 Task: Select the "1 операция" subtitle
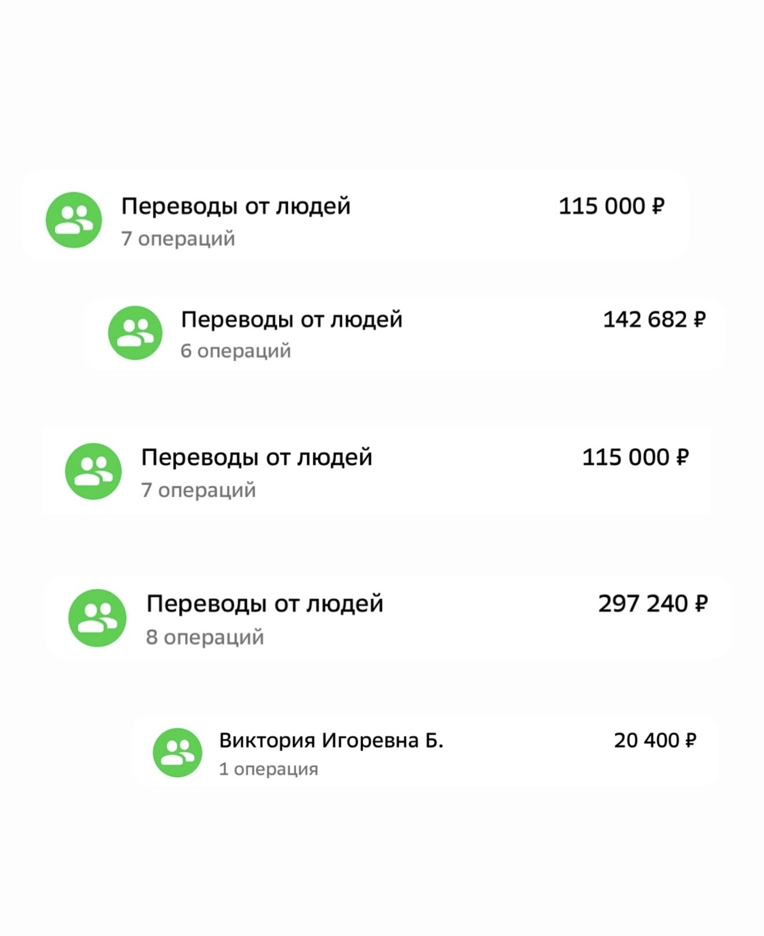(269, 769)
